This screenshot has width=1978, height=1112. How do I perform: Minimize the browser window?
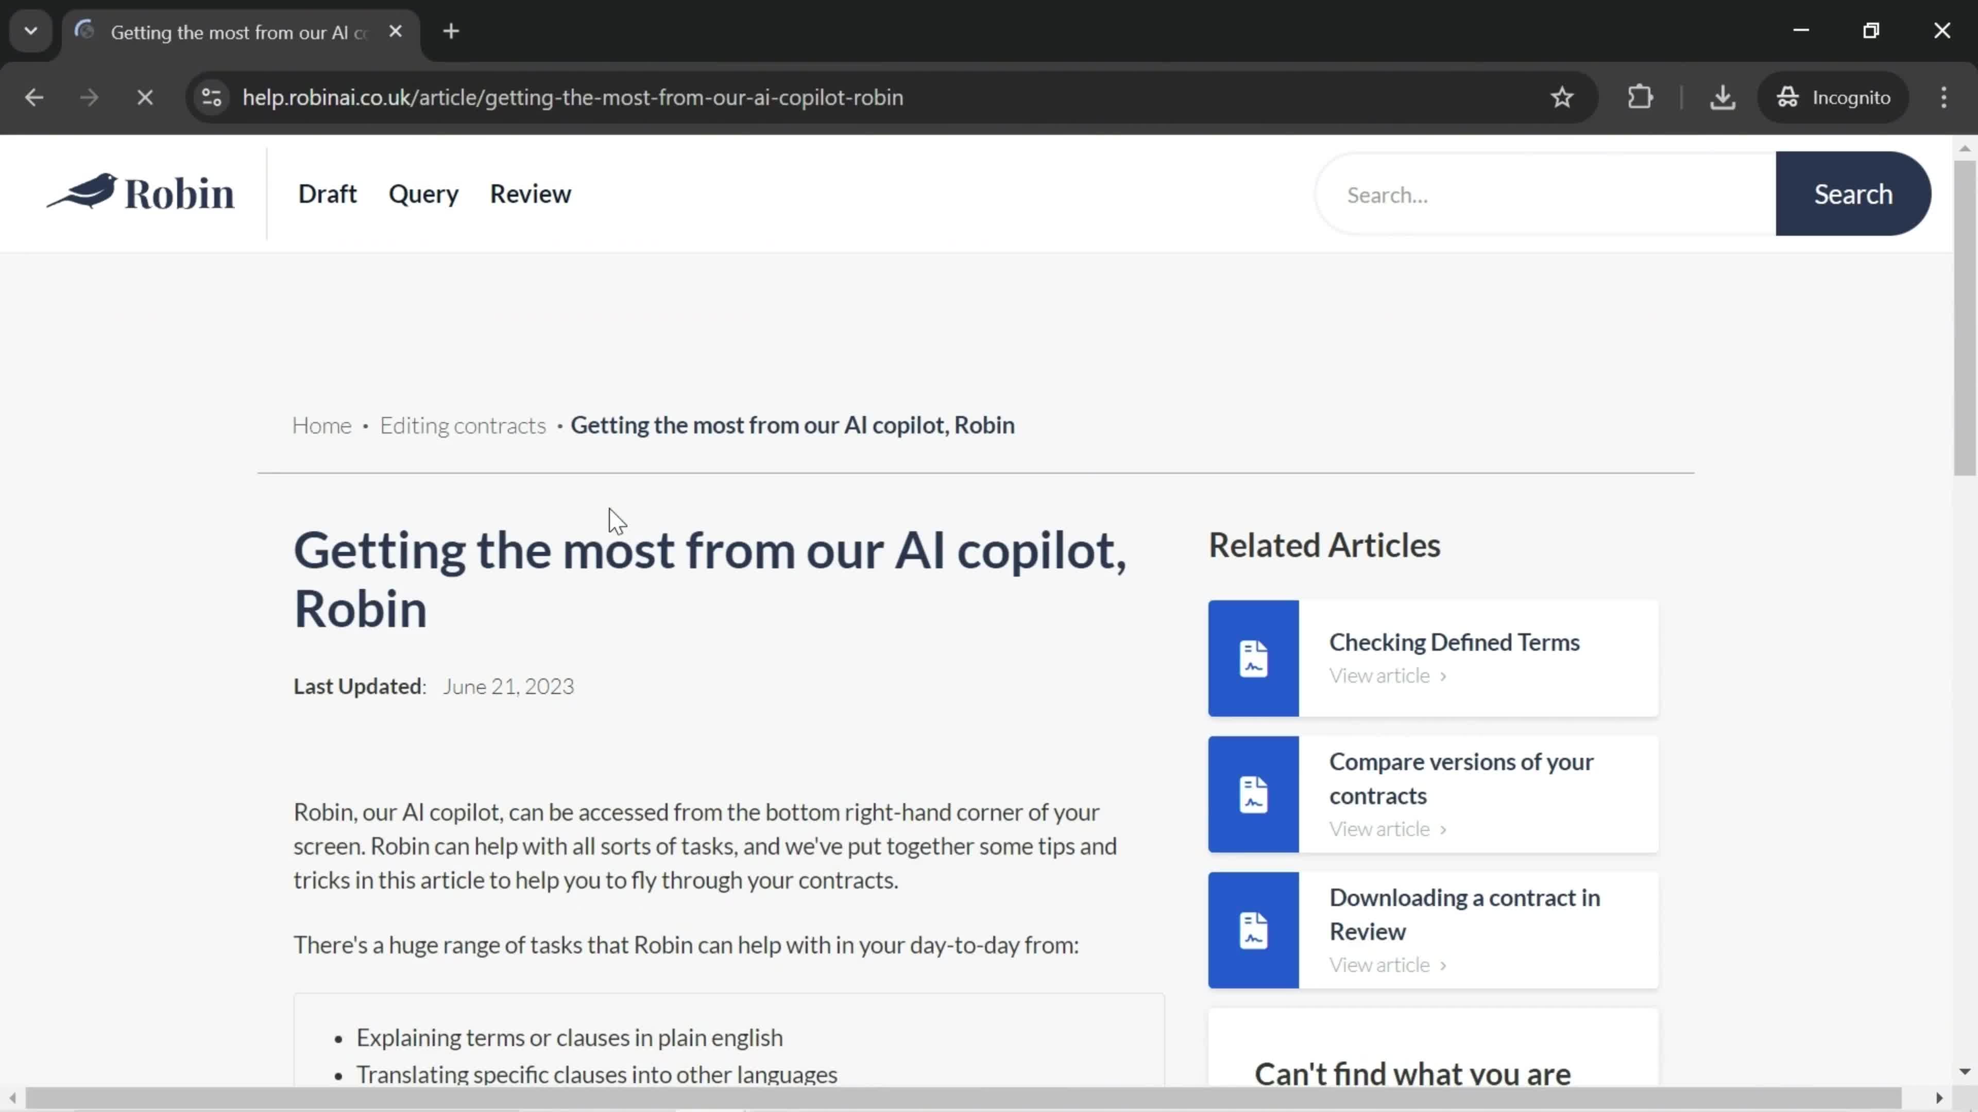point(1801,31)
